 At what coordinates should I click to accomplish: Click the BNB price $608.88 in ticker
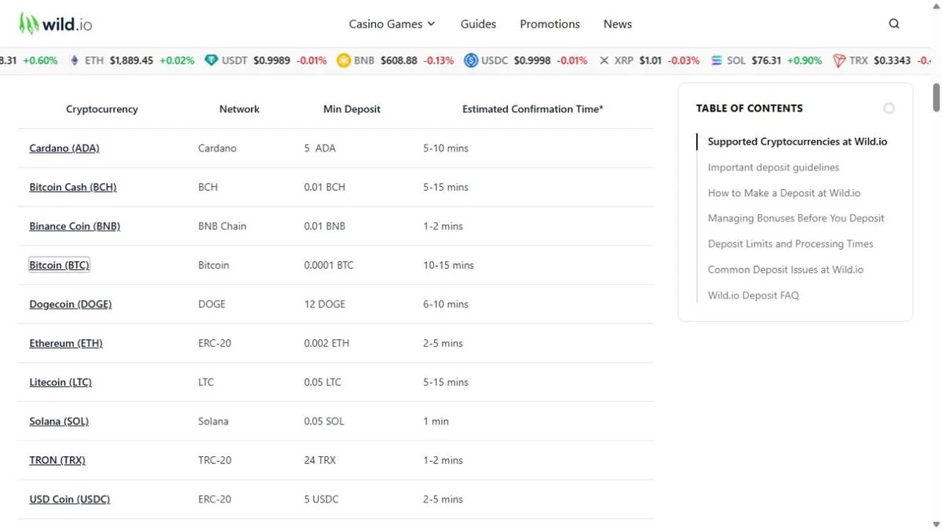click(x=399, y=60)
